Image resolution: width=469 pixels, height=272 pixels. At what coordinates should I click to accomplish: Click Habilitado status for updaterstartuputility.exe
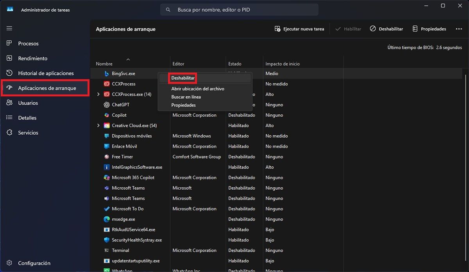tap(238, 261)
